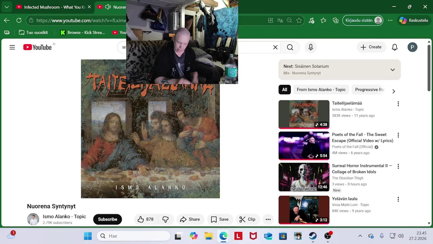Viewport: 433px width, 244px height.
Task: Open McAfee from the taskbar
Action: tap(253, 236)
